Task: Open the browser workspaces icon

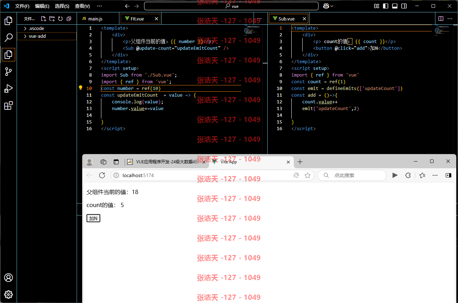Action: (103, 162)
